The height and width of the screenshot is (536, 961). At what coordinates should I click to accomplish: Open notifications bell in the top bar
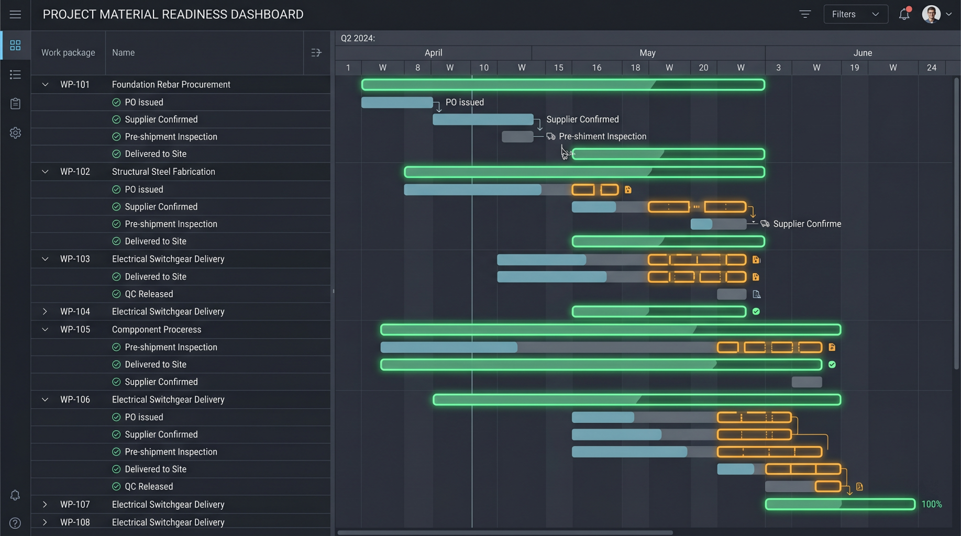tap(904, 14)
